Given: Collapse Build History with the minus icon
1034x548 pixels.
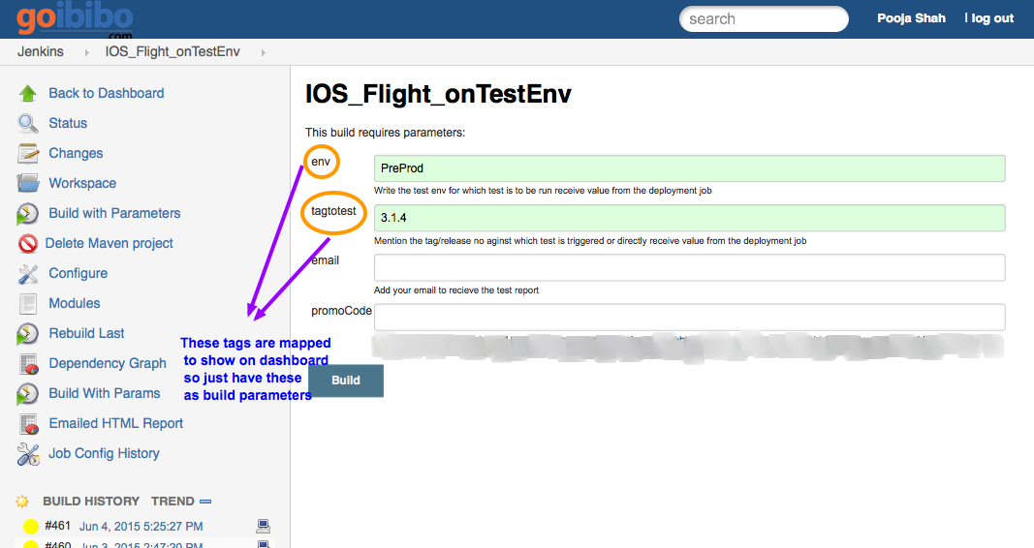Looking at the screenshot, I should click(205, 502).
